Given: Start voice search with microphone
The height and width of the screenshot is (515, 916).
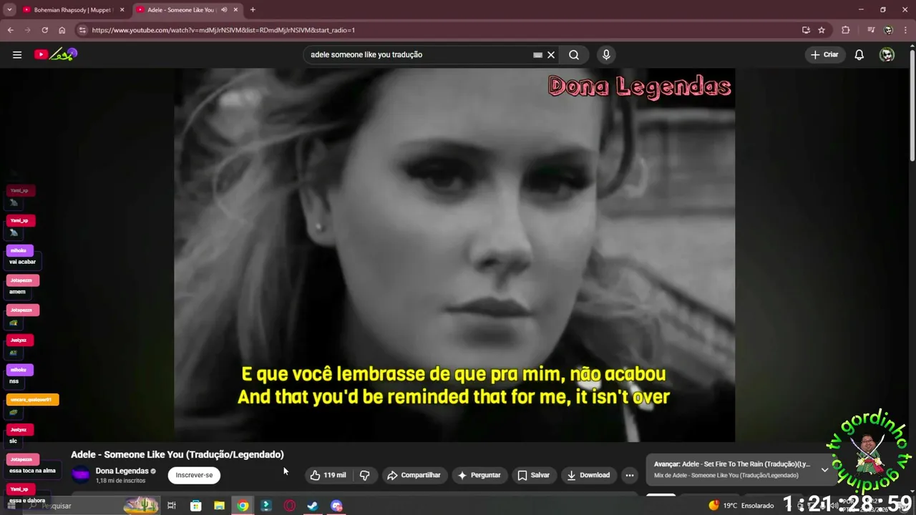Looking at the screenshot, I should 606,54.
